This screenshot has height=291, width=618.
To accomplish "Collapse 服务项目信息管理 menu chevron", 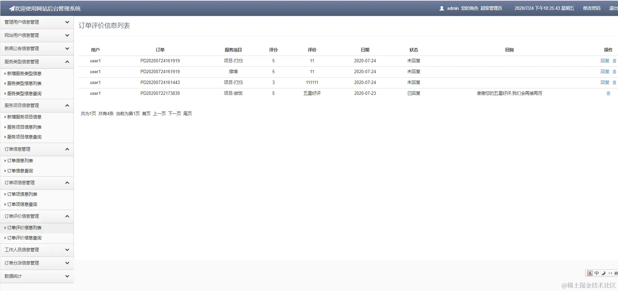I will click(67, 105).
